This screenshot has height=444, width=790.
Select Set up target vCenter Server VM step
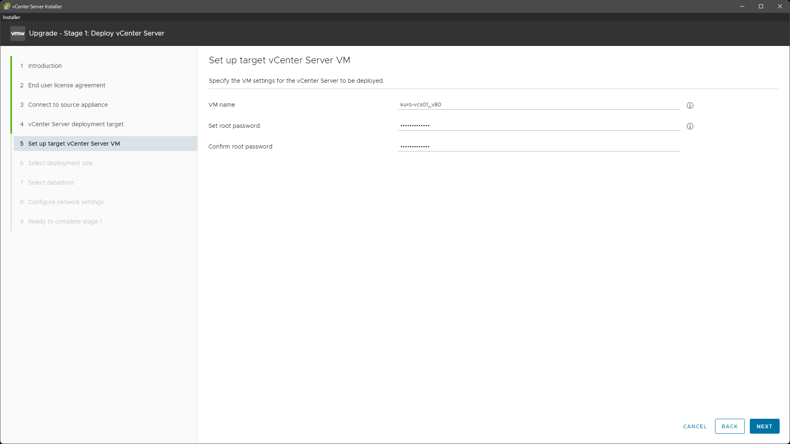point(74,144)
